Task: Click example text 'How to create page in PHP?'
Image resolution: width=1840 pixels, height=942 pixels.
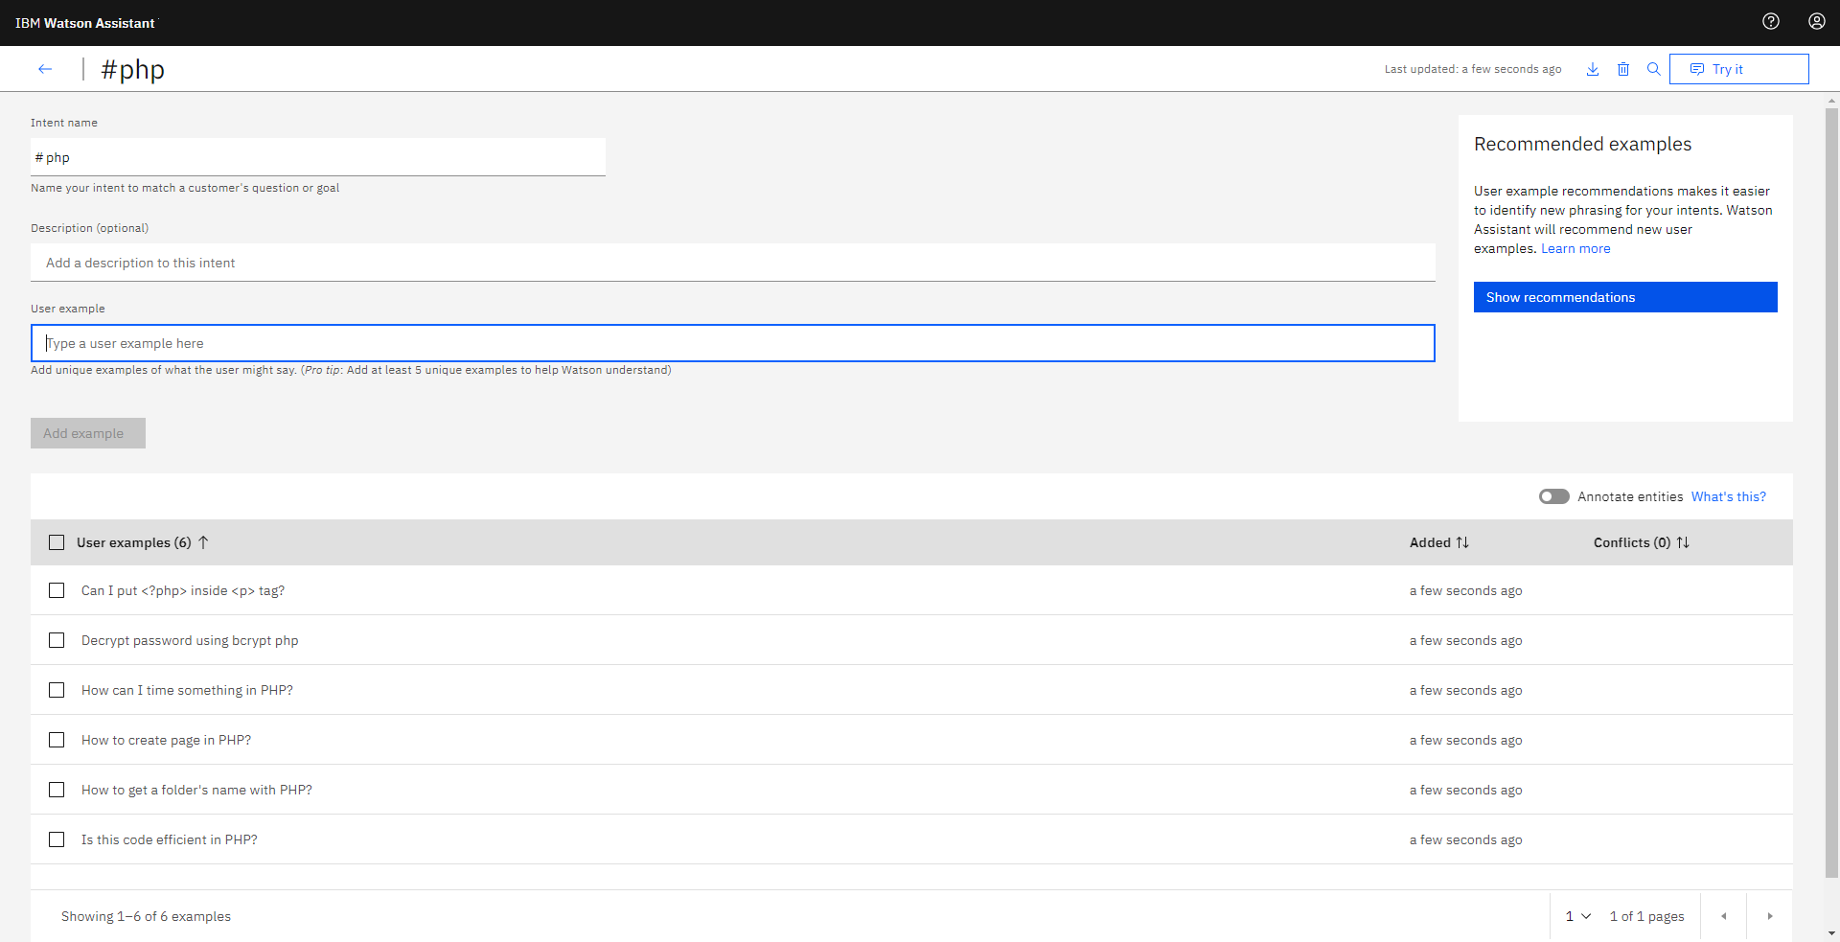Action: [166, 740]
